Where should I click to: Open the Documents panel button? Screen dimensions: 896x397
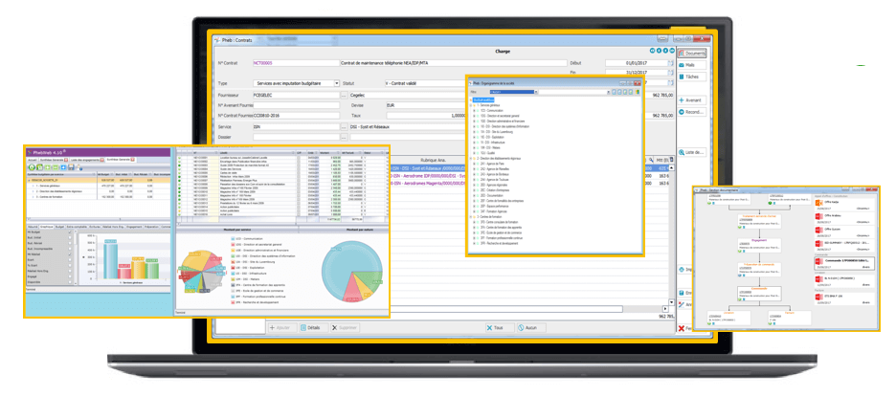tap(694, 54)
